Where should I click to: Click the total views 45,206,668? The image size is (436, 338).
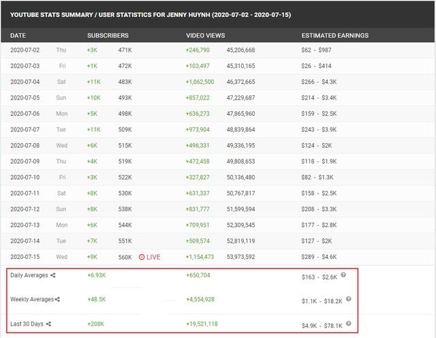click(x=240, y=50)
